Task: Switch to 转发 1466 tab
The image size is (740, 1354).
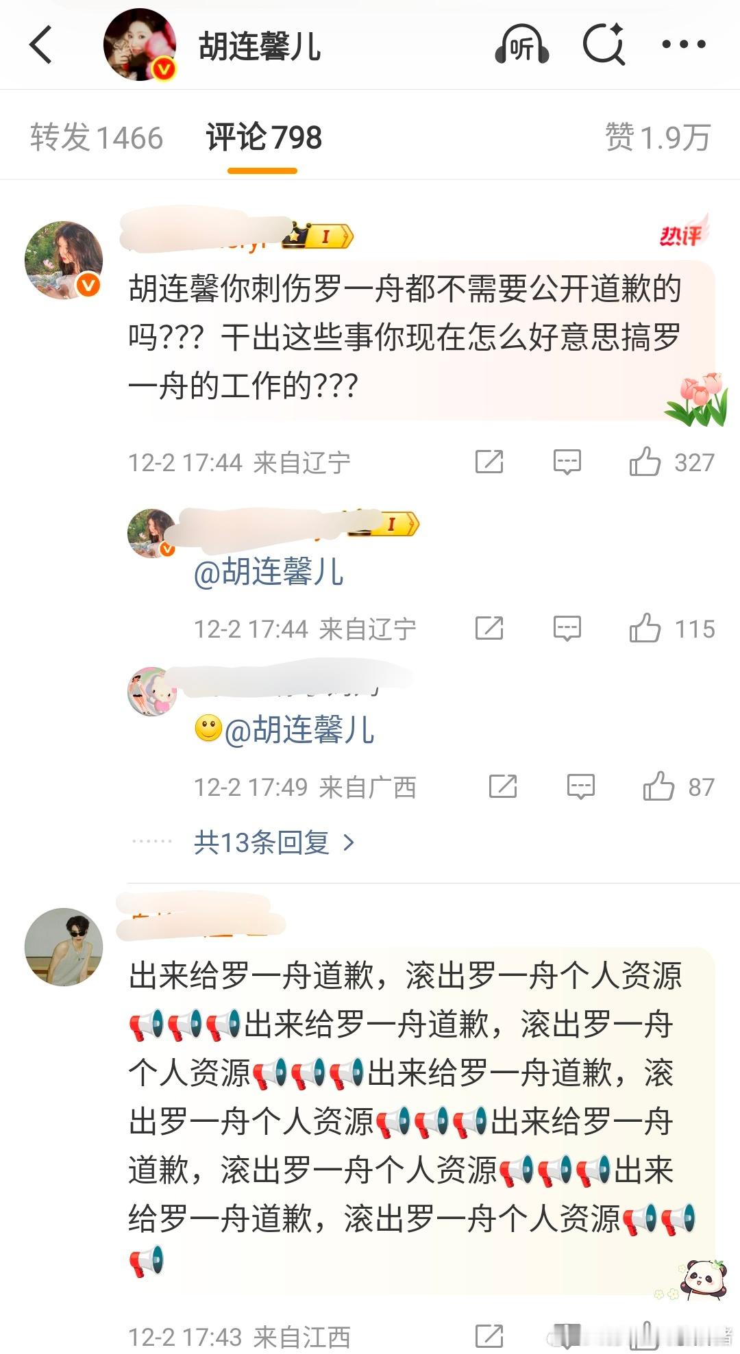Action: 97,137
